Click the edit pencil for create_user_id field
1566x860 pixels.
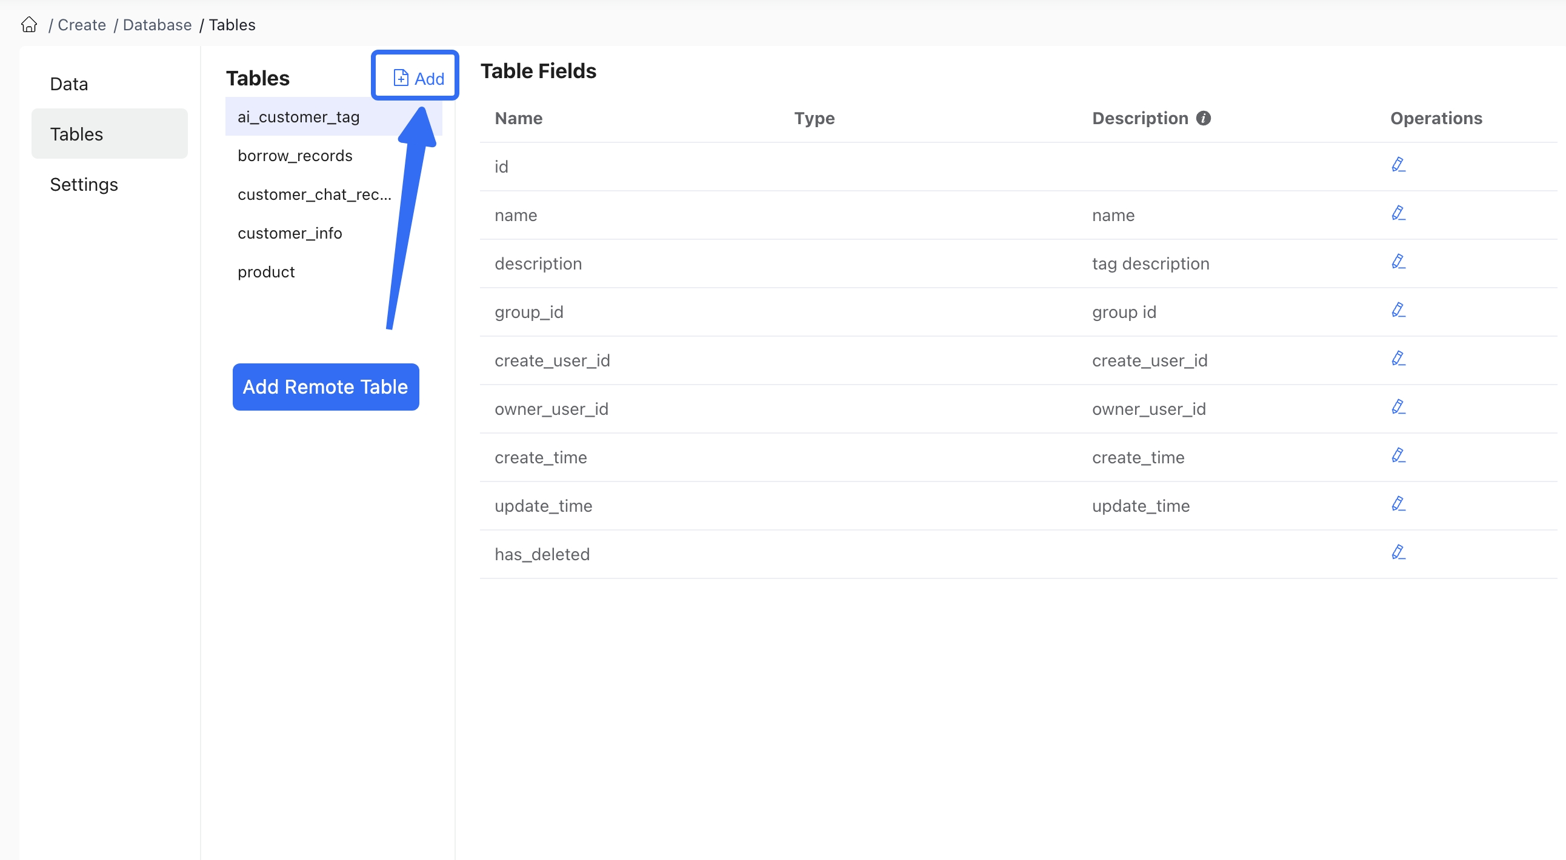click(1398, 359)
